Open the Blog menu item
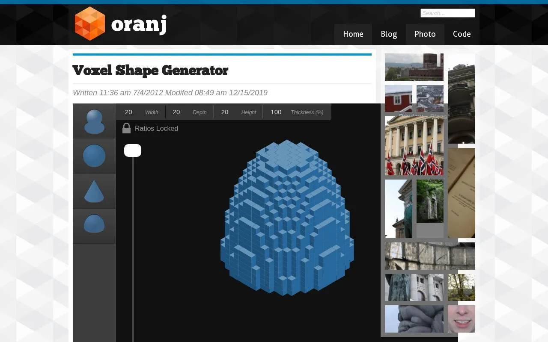 coord(389,34)
